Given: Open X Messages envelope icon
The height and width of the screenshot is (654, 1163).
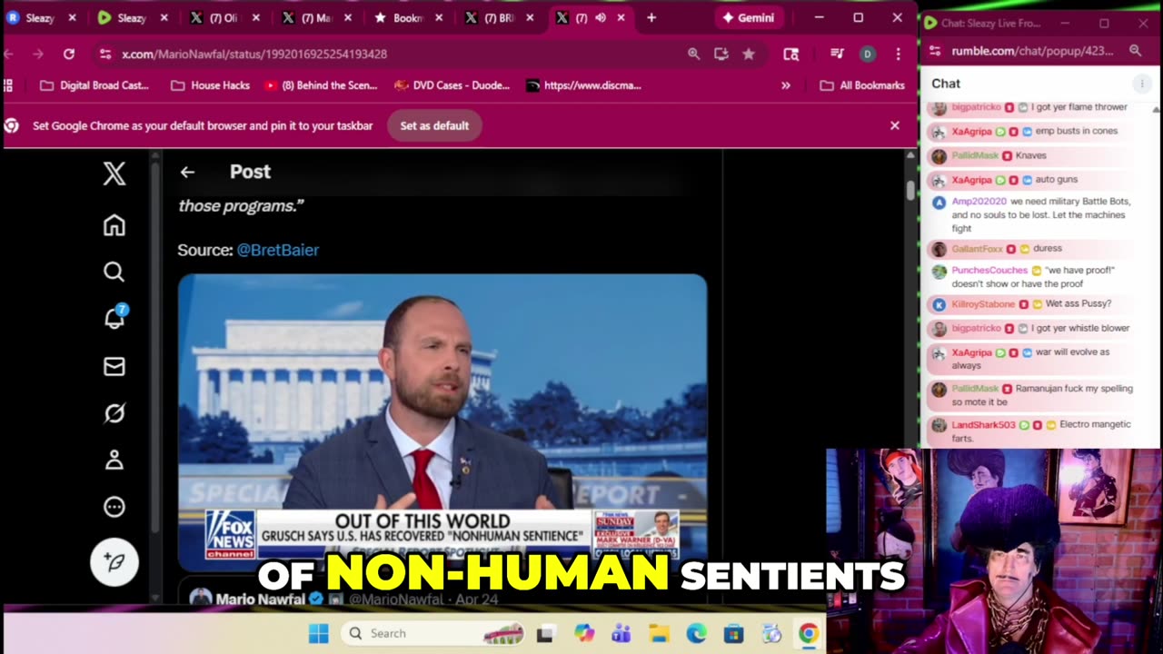Looking at the screenshot, I should click(114, 366).
